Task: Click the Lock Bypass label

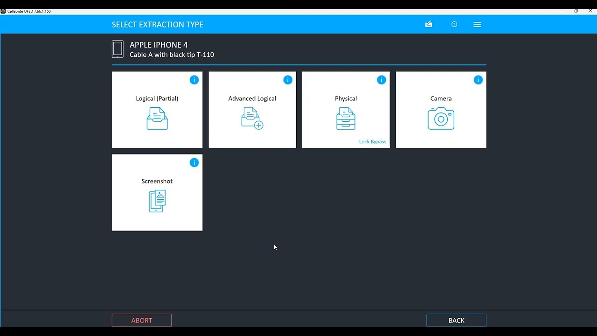Action: (373, 142)
